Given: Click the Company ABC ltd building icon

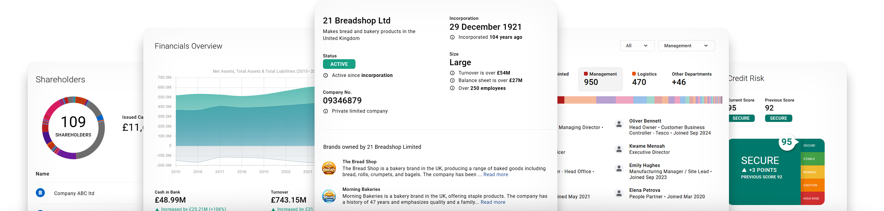Looking at the screenshot, I should coord(40,193).
